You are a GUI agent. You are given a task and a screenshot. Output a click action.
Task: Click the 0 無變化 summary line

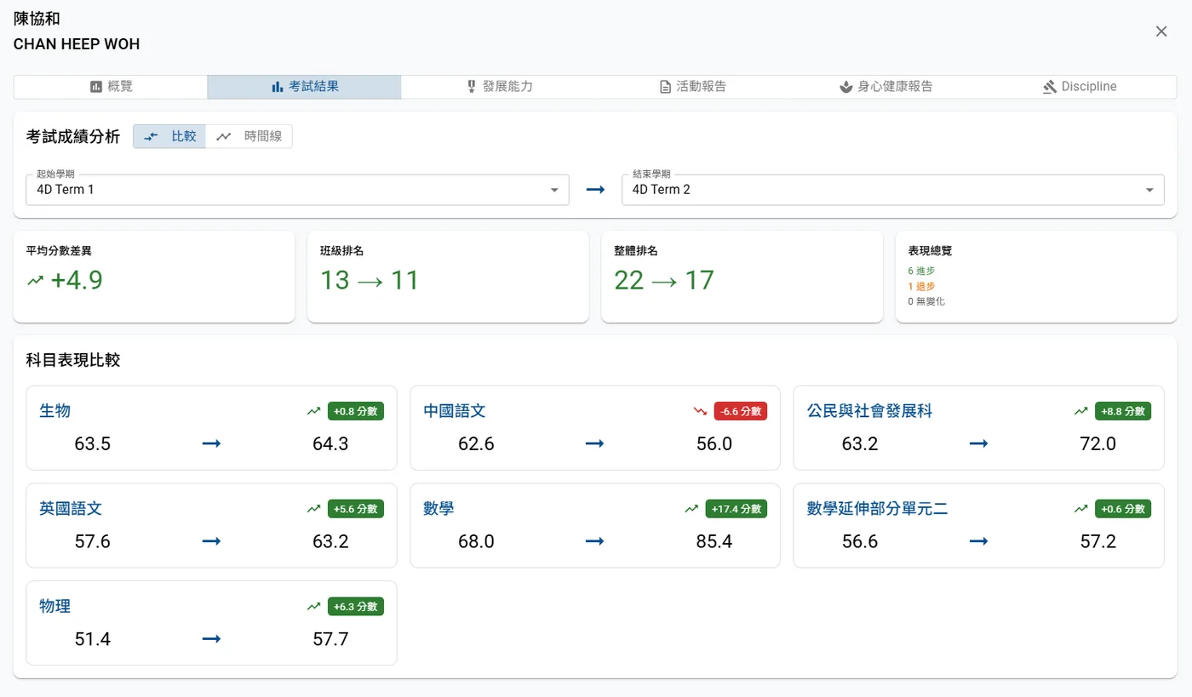click(926, 301)
